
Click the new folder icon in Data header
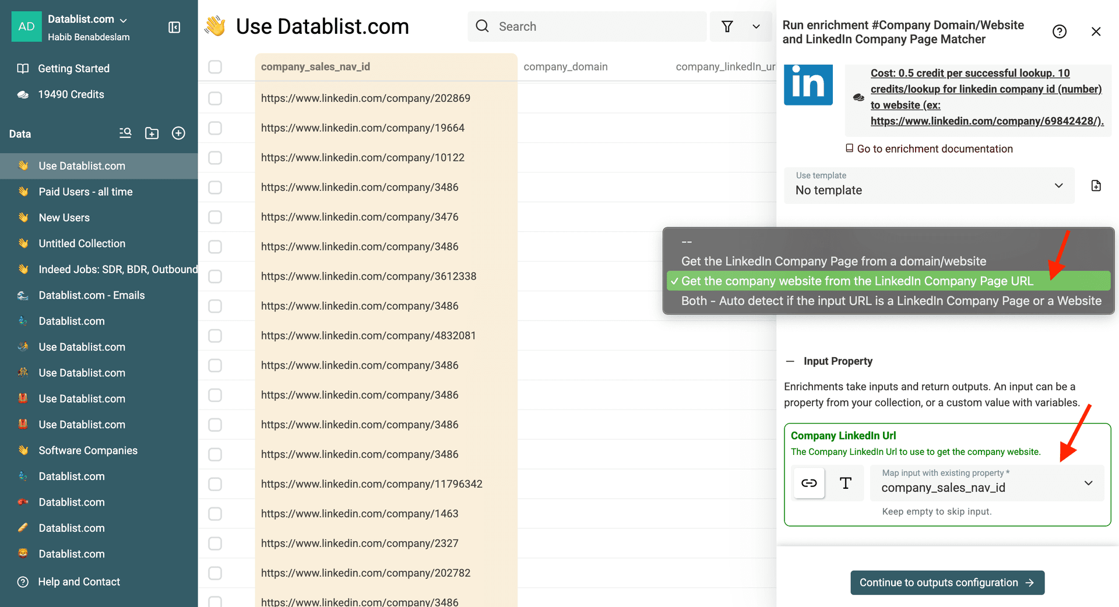tap(152, 133)
